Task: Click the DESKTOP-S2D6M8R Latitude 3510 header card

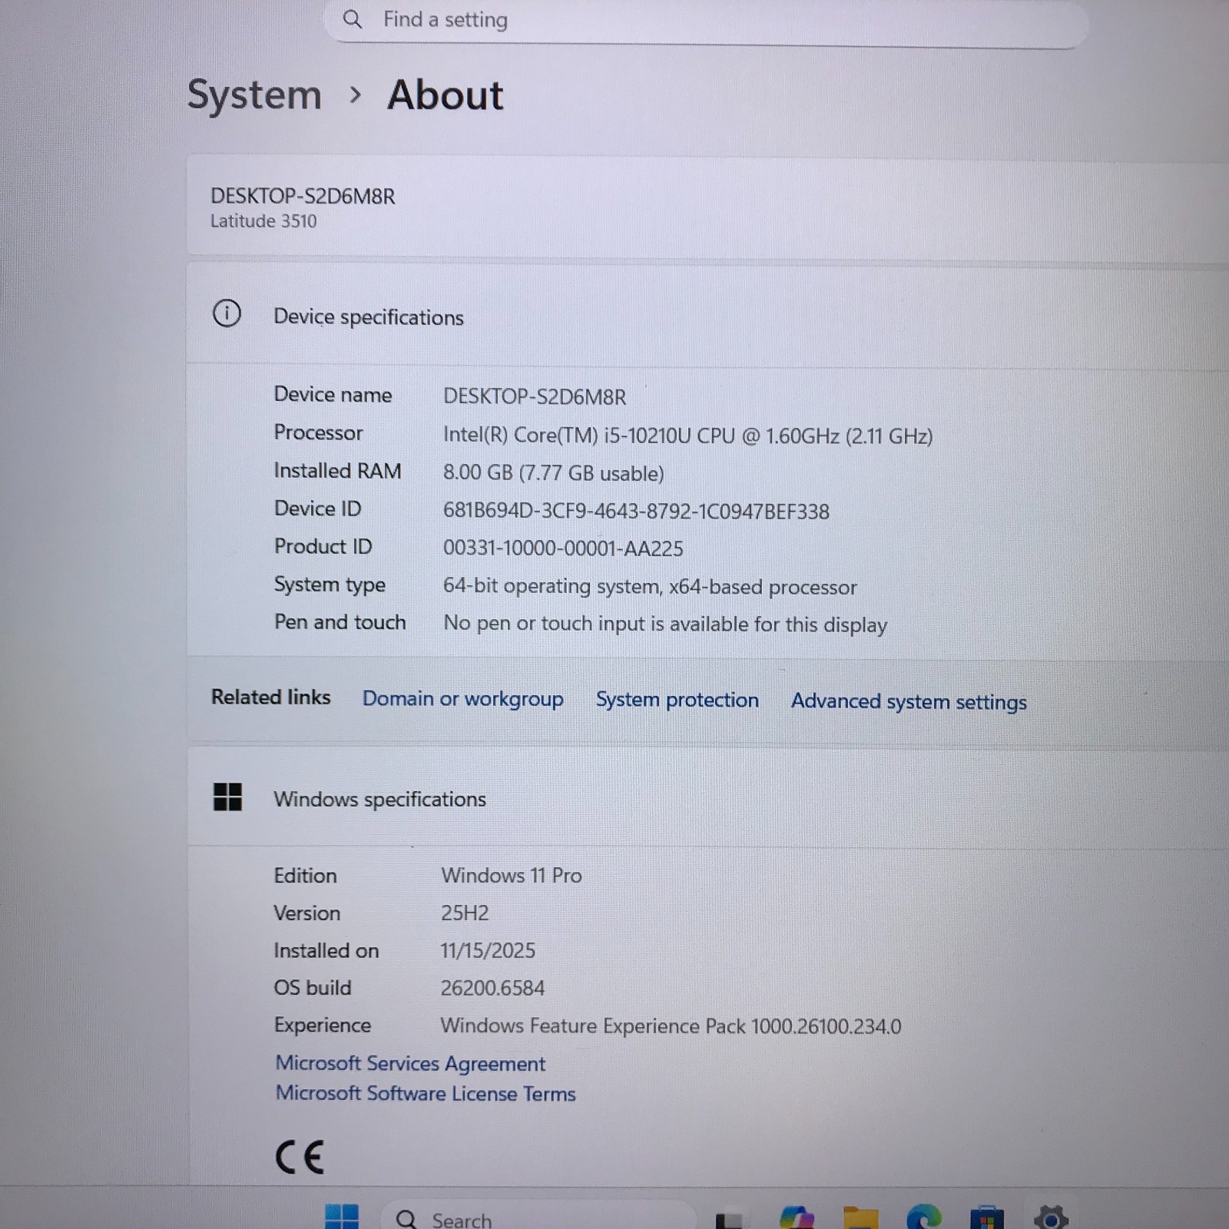Action: coord(707,207)
